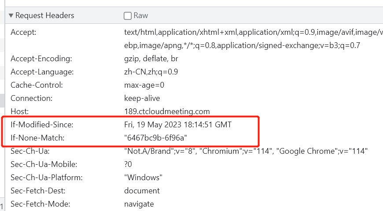The width and height of the screenshot is (383, 211).
Task: Click the 'keep-alive' Connection value
Action: [142, 98]
